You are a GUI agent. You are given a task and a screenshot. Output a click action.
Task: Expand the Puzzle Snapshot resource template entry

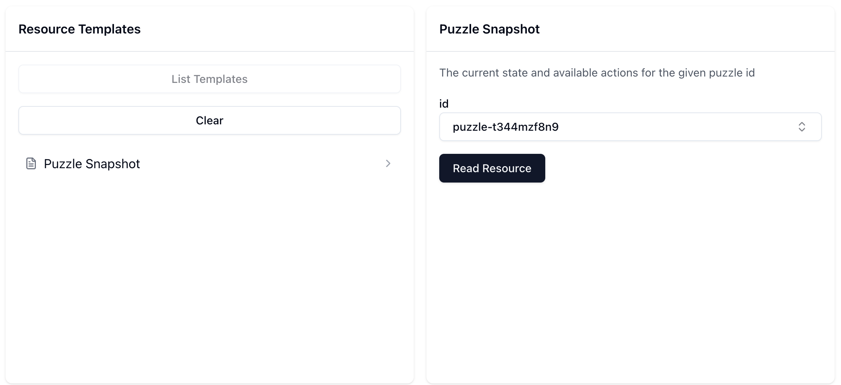[209, 163]
